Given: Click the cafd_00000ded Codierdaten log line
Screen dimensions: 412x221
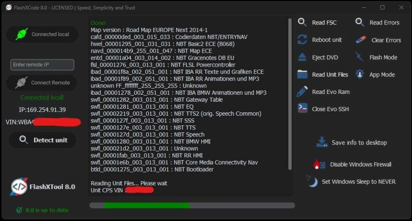Looking at the screenshot, I should [x=169, y=37].
